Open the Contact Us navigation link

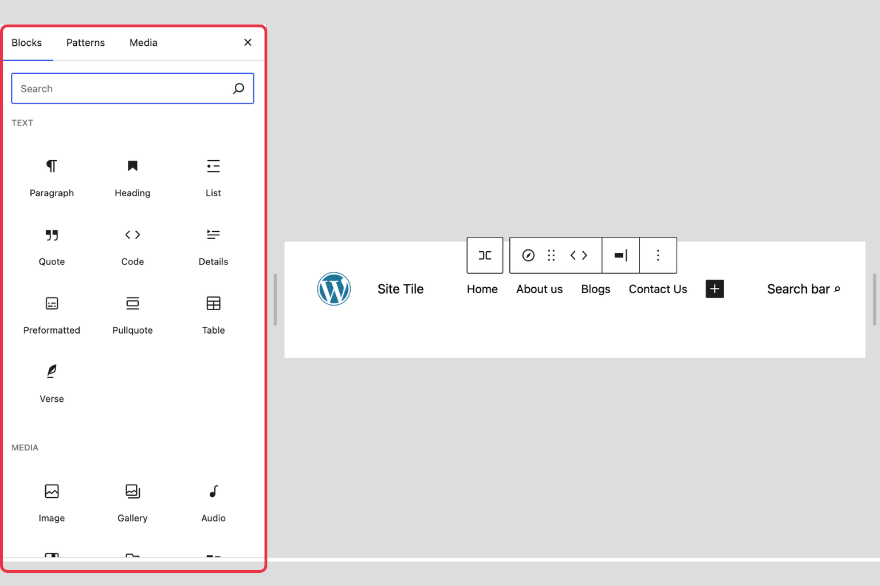[x=657, y=289]
